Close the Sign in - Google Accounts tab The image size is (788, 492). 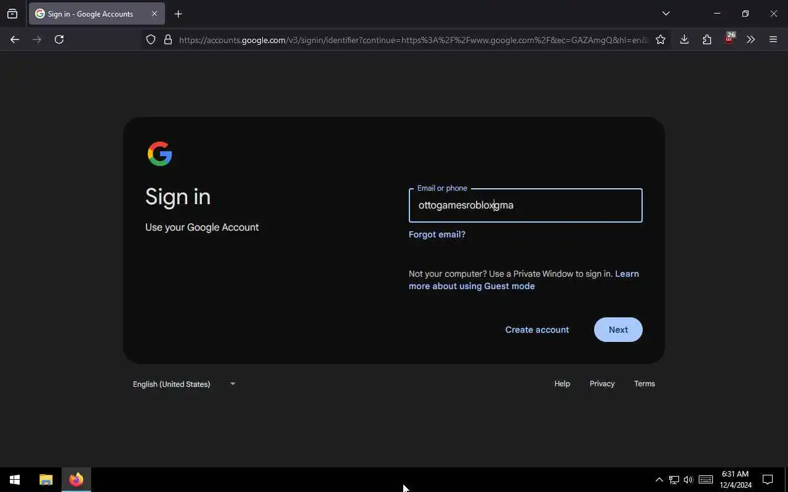[154, 14]
